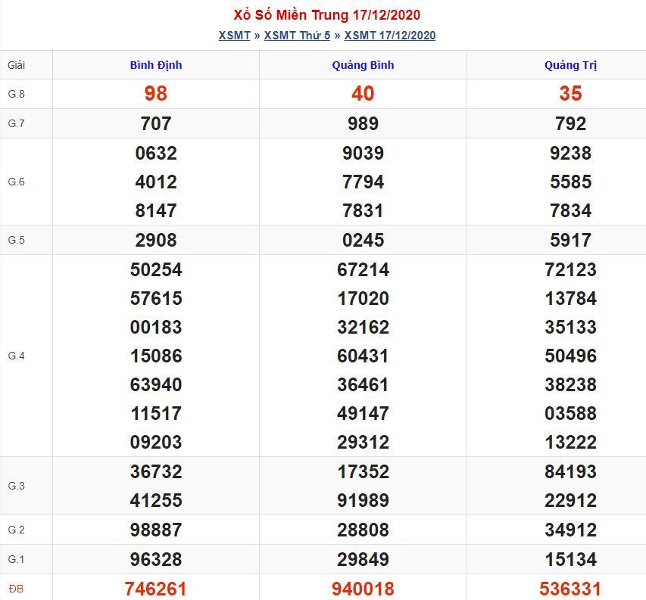Click G.2 number 98887
The height and width of the screenshot is (600, 646).
[x=156, y=530]
